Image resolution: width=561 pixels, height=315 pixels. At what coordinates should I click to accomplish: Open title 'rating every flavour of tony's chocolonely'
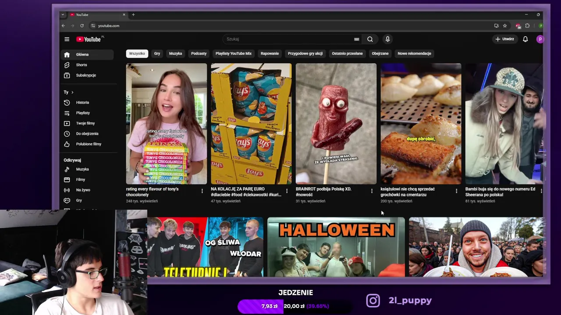click(x=153, y=192)
